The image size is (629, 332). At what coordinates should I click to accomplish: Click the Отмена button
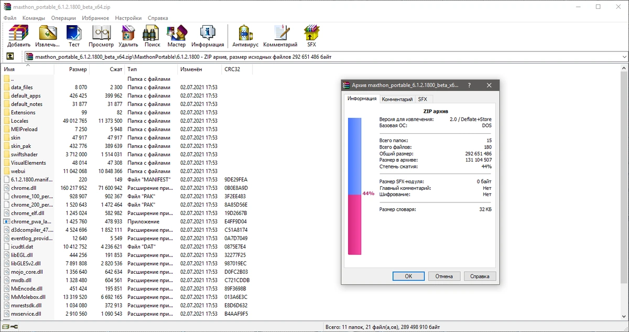tap(444, 276)
